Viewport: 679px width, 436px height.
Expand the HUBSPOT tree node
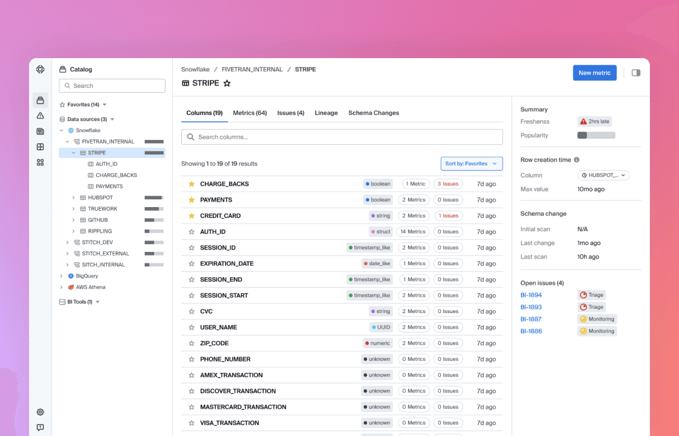[x=73, y=197]
